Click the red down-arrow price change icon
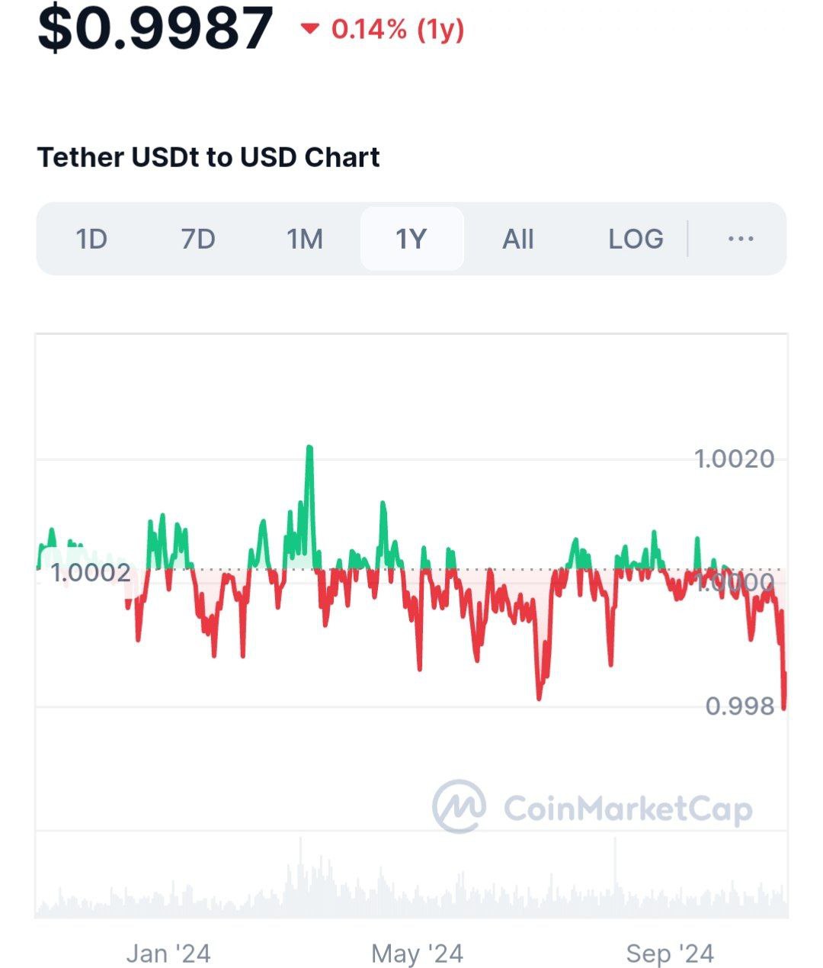 [309, 29]
